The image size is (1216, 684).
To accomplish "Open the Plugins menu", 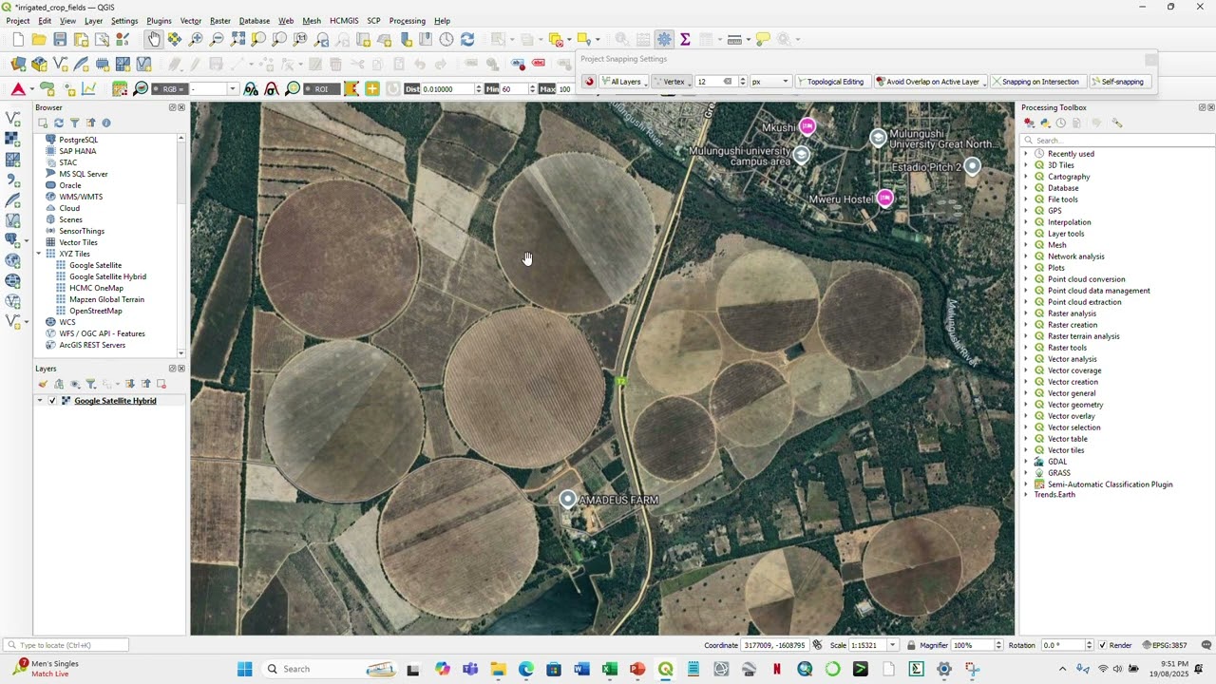I will tap(159, 21).
